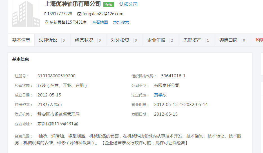The height and width of the screenshot is (153, 263).
Task: Click the envelope email icon
Action: 79,14
